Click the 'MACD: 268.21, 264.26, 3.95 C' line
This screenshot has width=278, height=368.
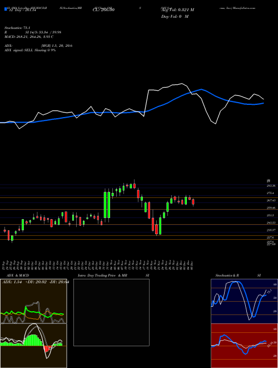click(29, 37)
